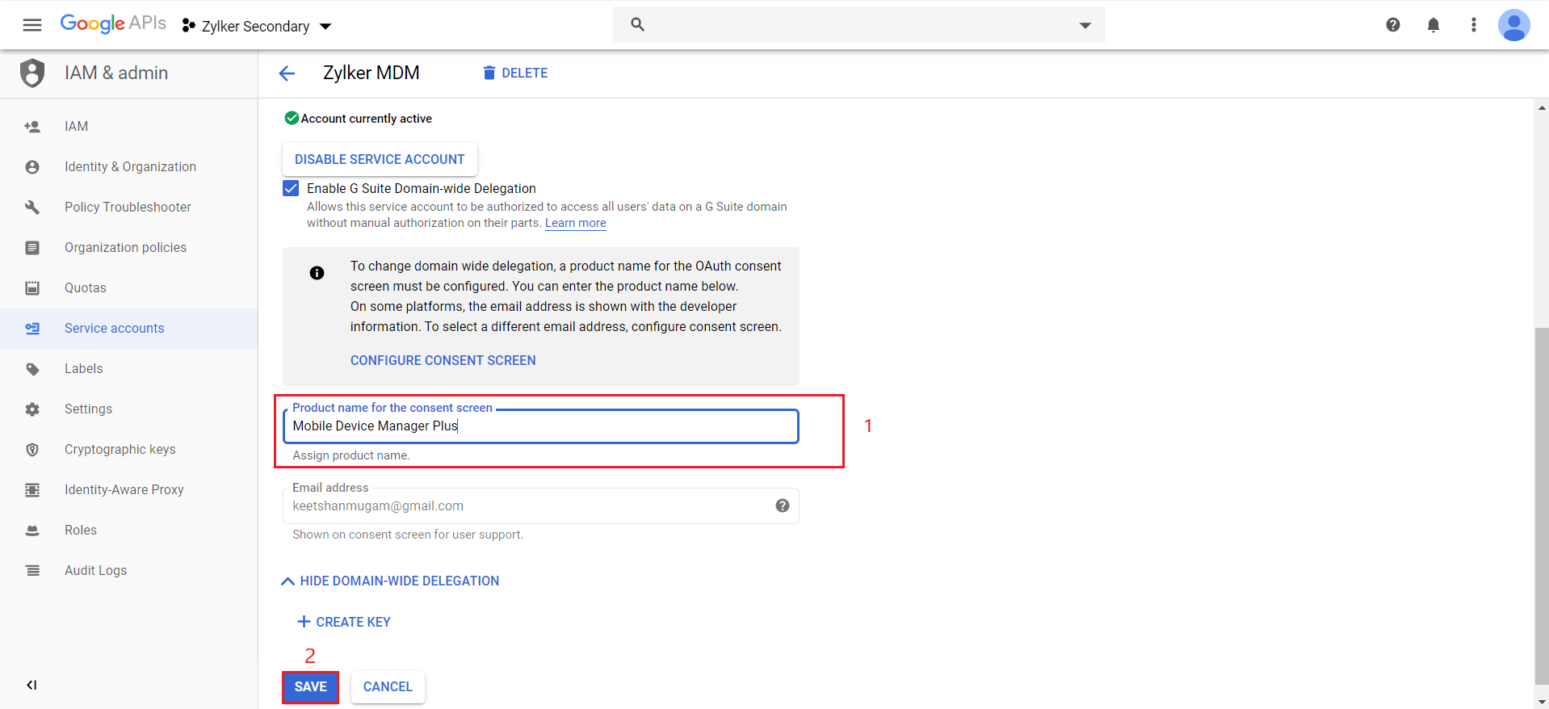Image resolution: width=1549 pixels, height=709 pixels.
Task: Open the three-dot more options menu
Action: (x=1473, y=25)
